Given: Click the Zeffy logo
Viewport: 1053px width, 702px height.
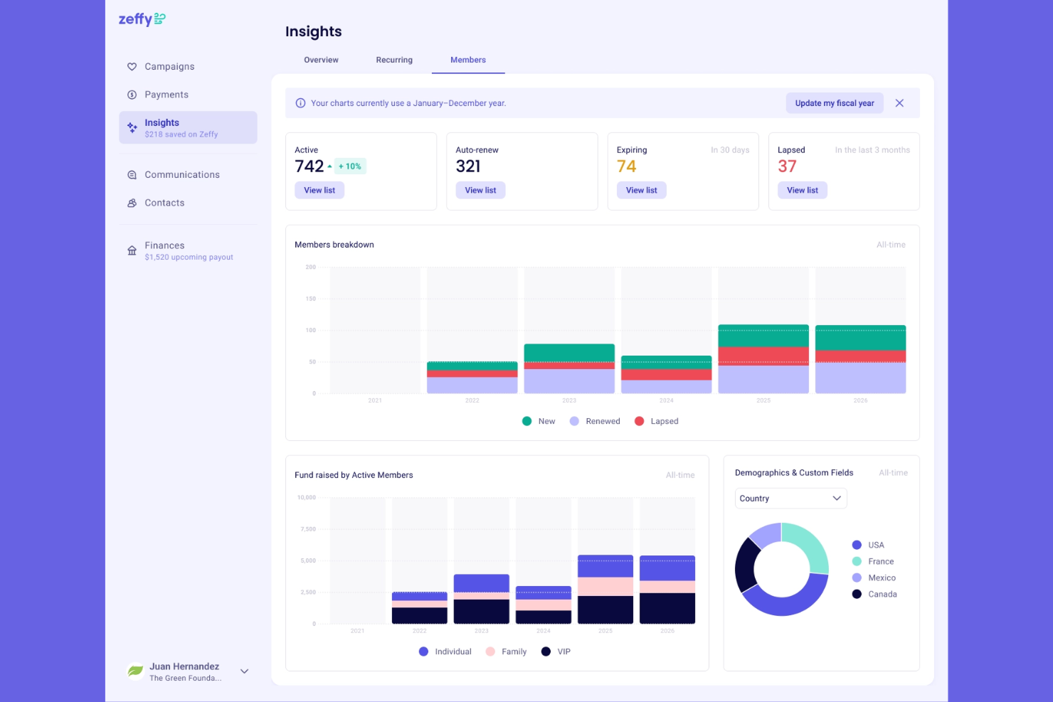Looking at the screenshot, I should pos(142,19).
